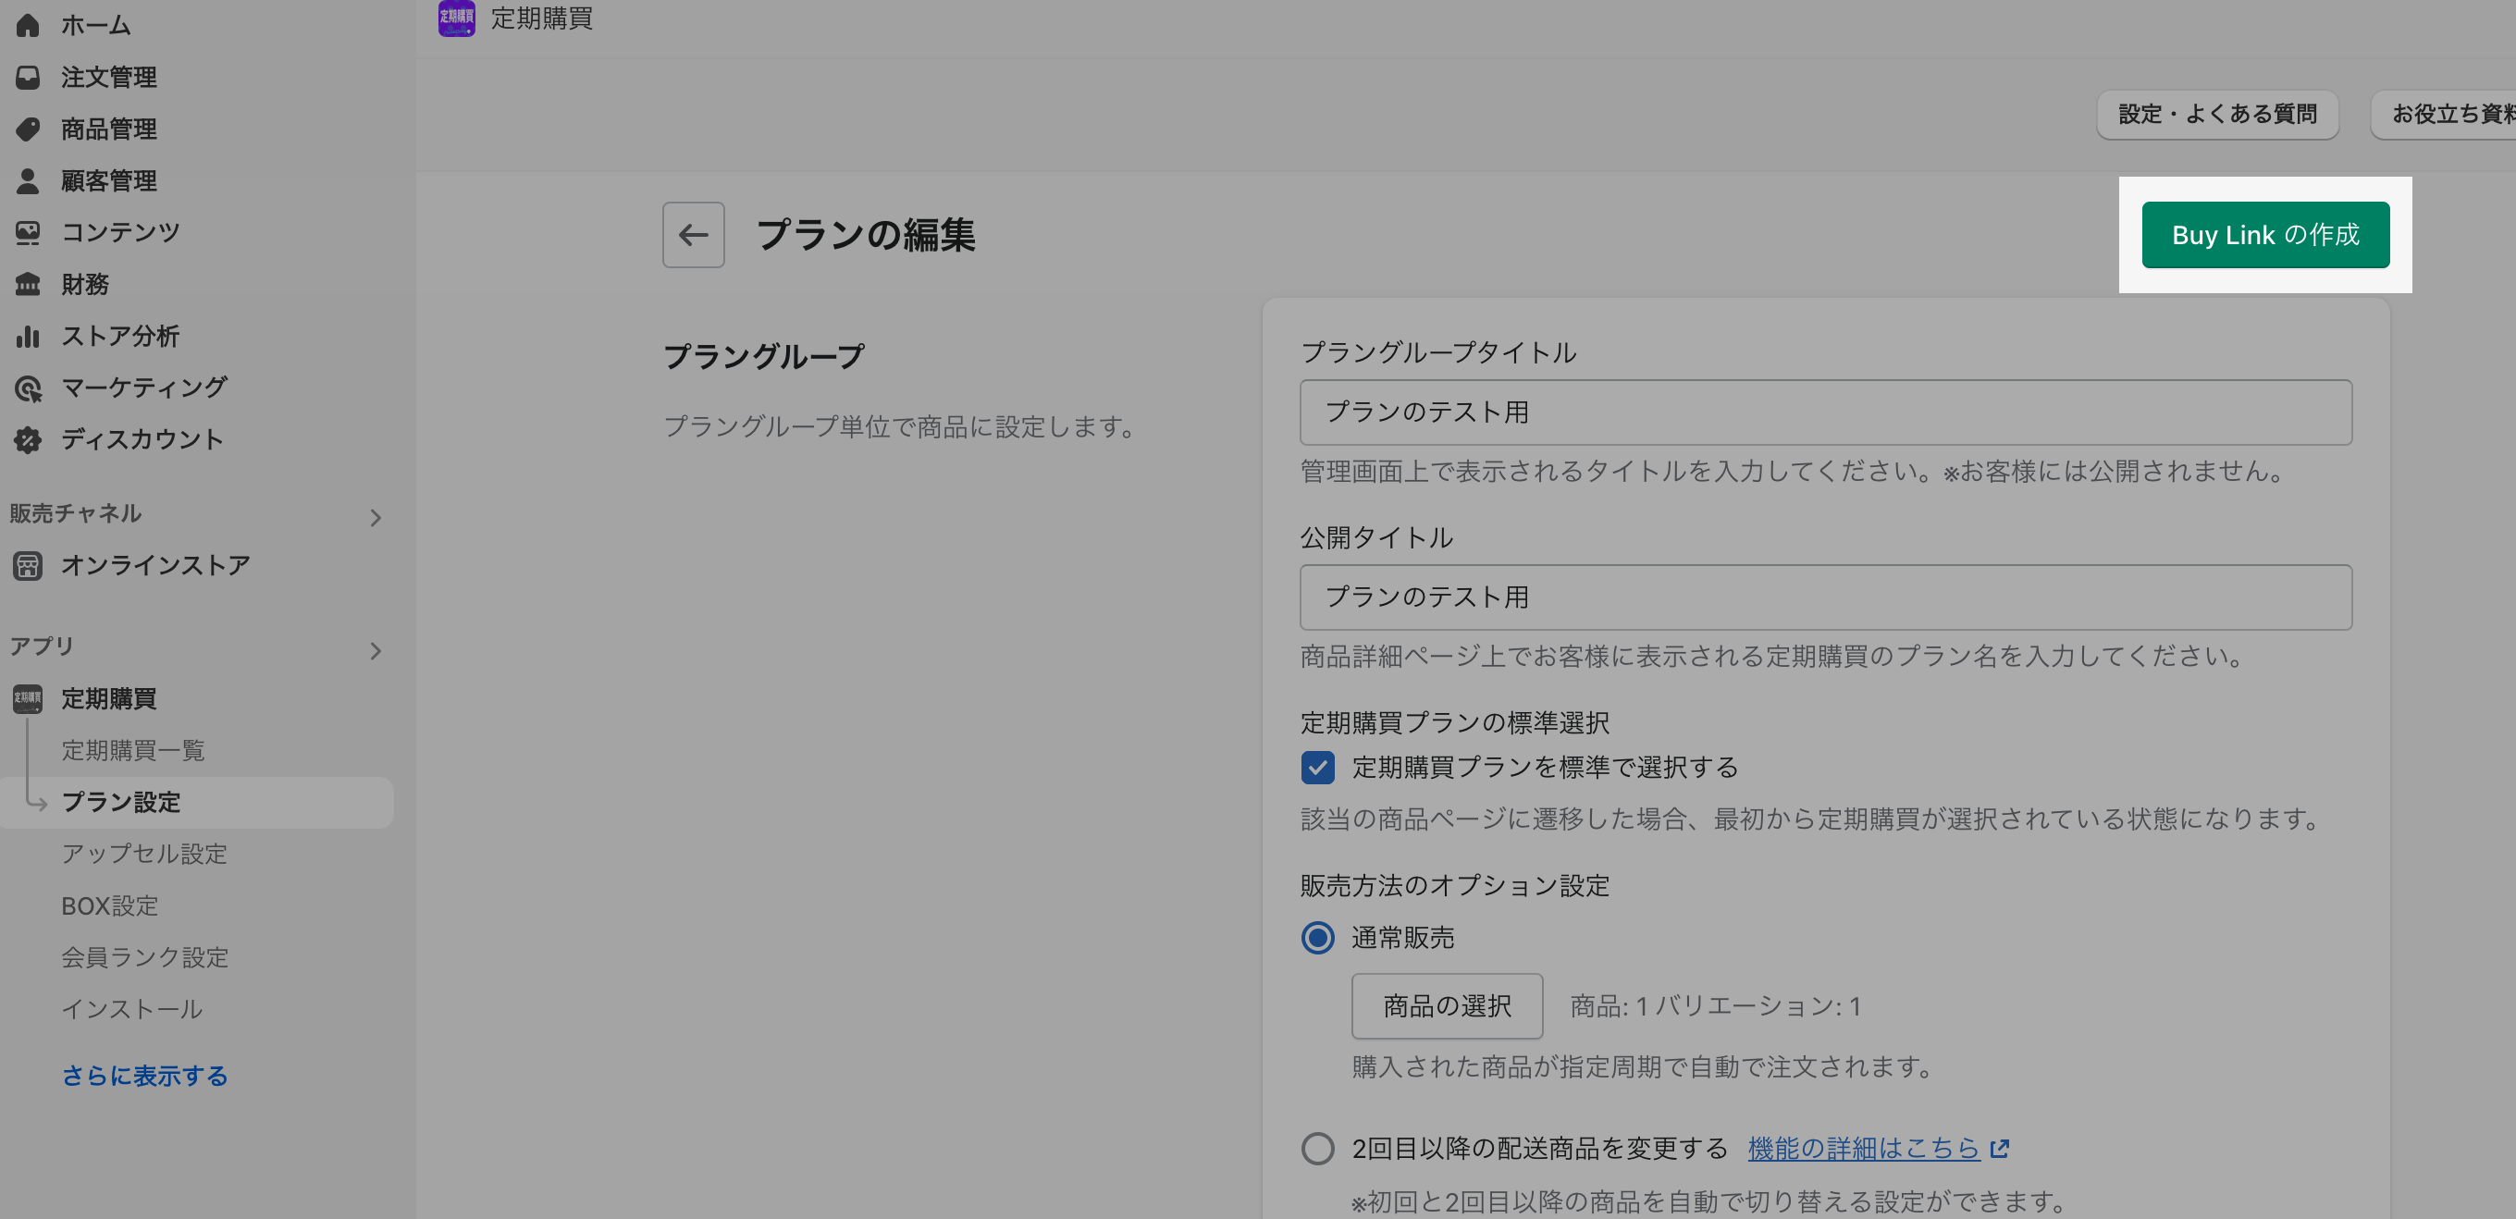Open the 機能の詳細はこちら link

[x=1863, y=1148]
